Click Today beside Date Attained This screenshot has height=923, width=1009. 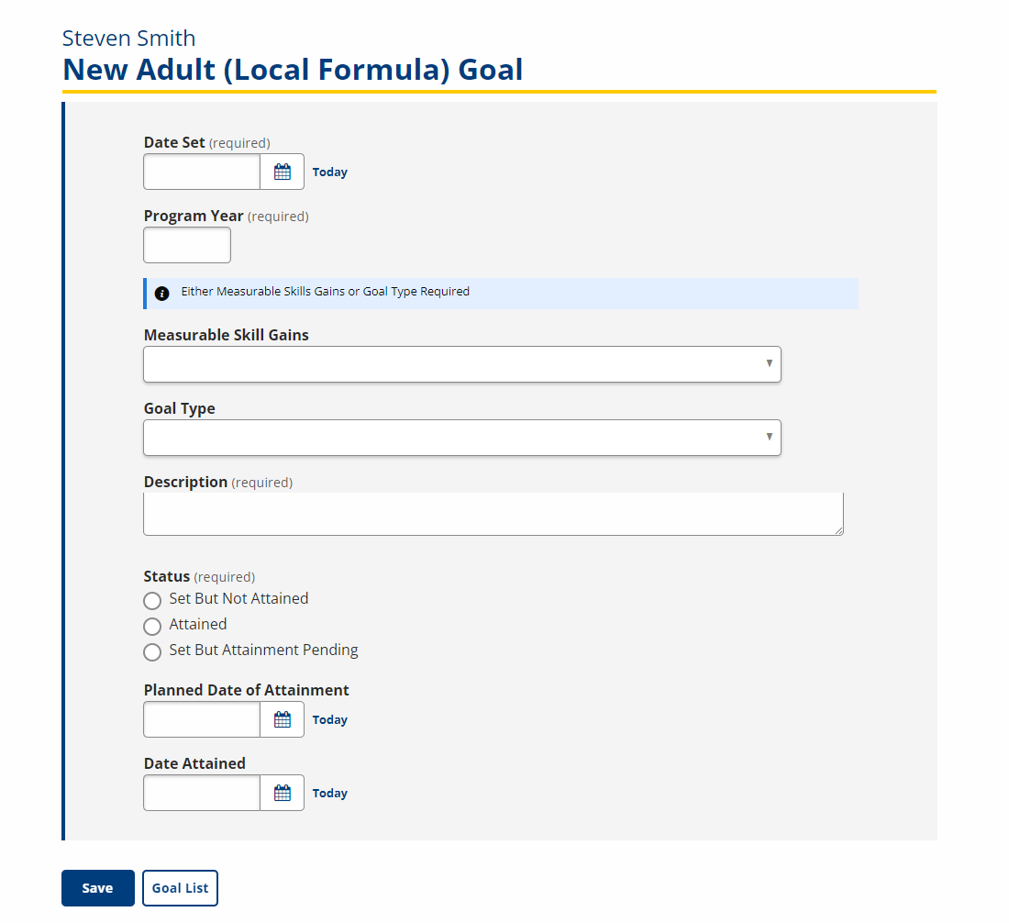point(329,793)
